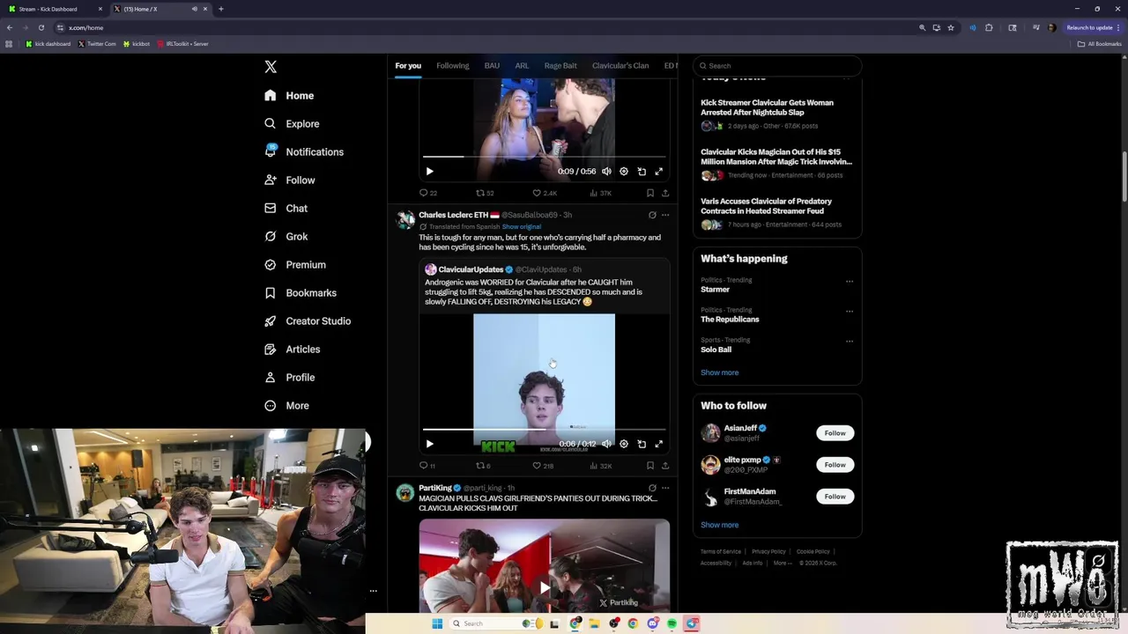
Task: Seek the top video progress bar
Action: click(x=544, y=157)
